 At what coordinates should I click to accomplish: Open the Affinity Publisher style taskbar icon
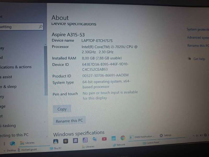pos(85,140)
